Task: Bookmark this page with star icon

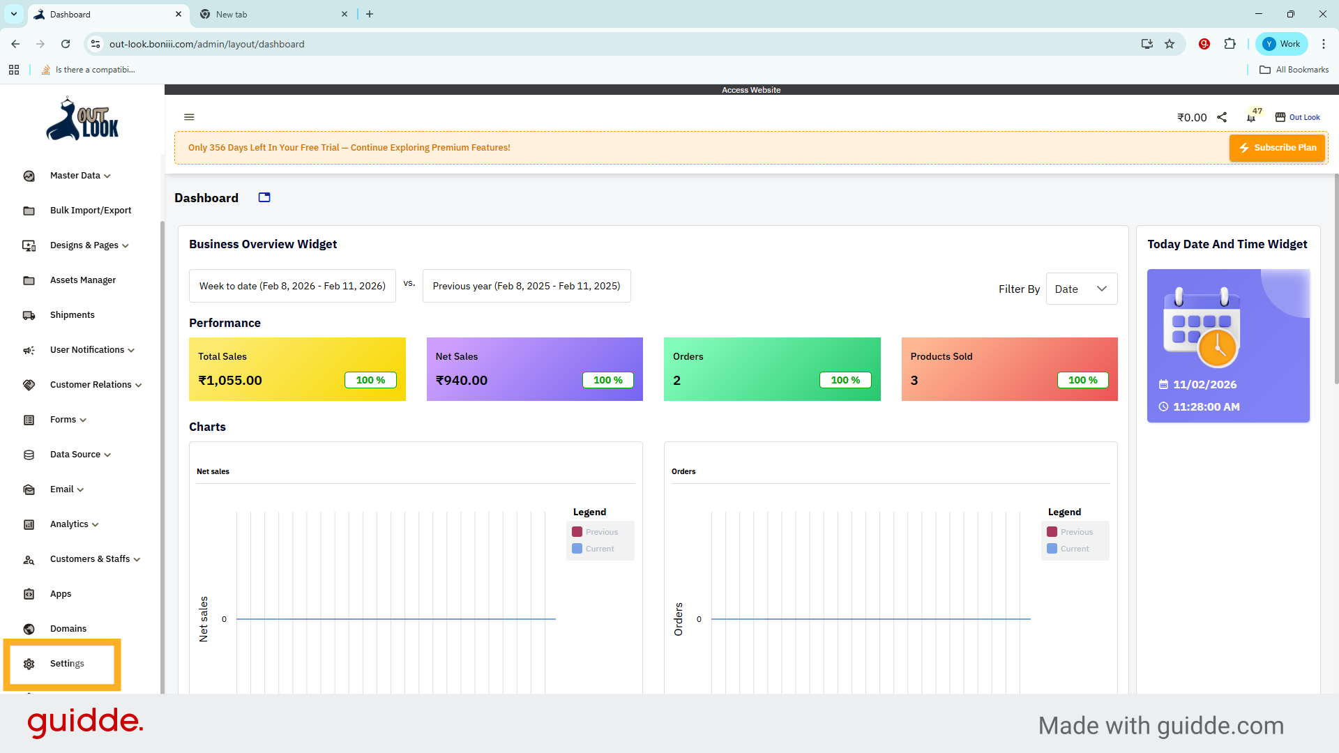Action: point(1170,44)
